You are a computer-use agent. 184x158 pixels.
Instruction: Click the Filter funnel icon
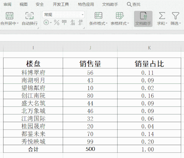click(176, 16)
